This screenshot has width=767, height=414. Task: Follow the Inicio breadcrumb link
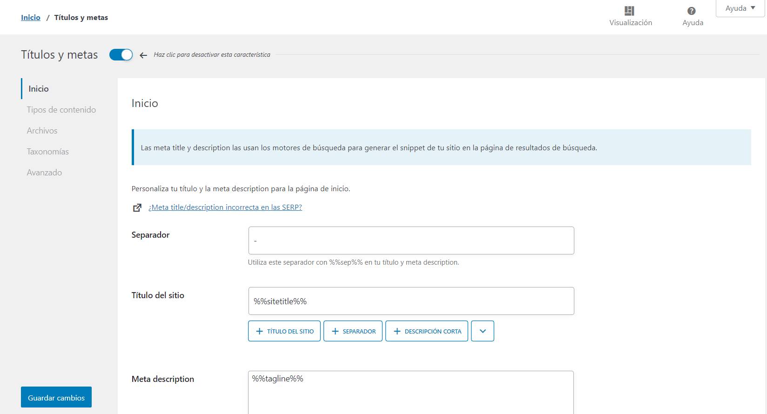31,18
